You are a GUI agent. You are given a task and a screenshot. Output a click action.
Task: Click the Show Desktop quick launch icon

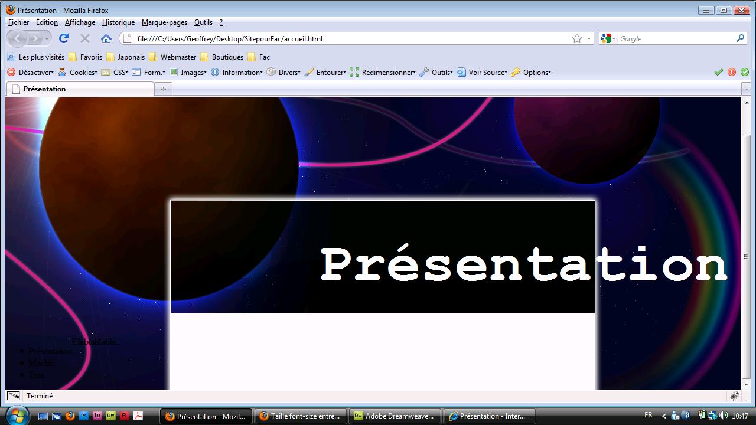[x=43, y=416]
